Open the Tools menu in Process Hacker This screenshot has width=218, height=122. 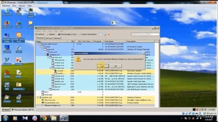[x=50, y=31]
